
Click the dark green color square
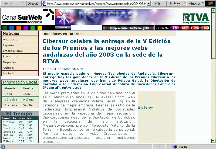click(x=5, y=28)
